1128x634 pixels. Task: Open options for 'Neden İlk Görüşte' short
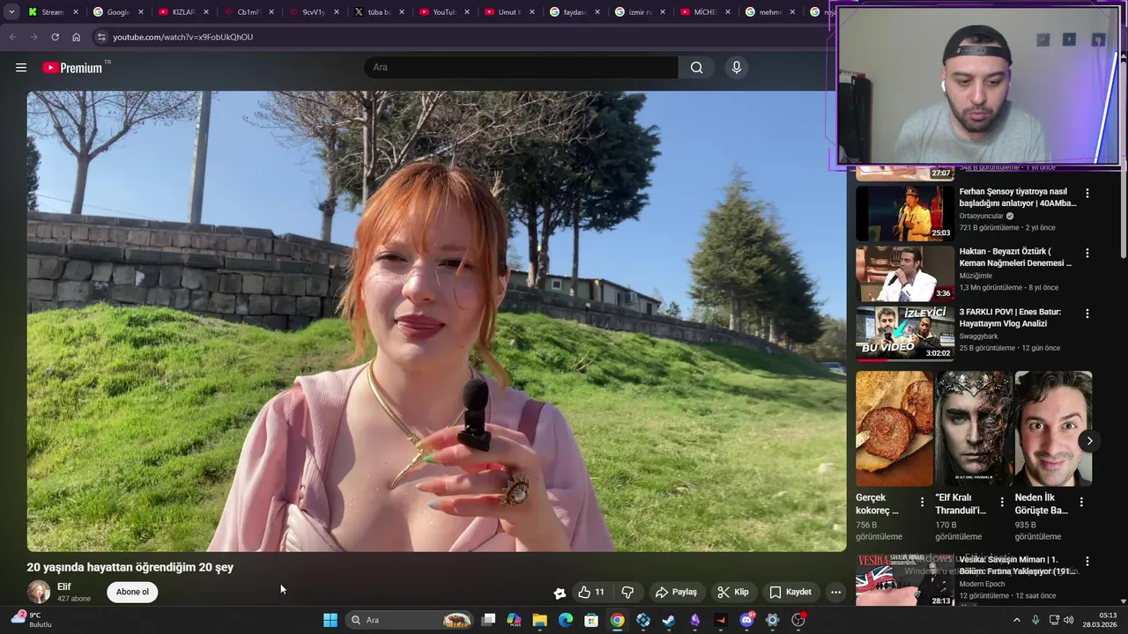point(1081,502)
